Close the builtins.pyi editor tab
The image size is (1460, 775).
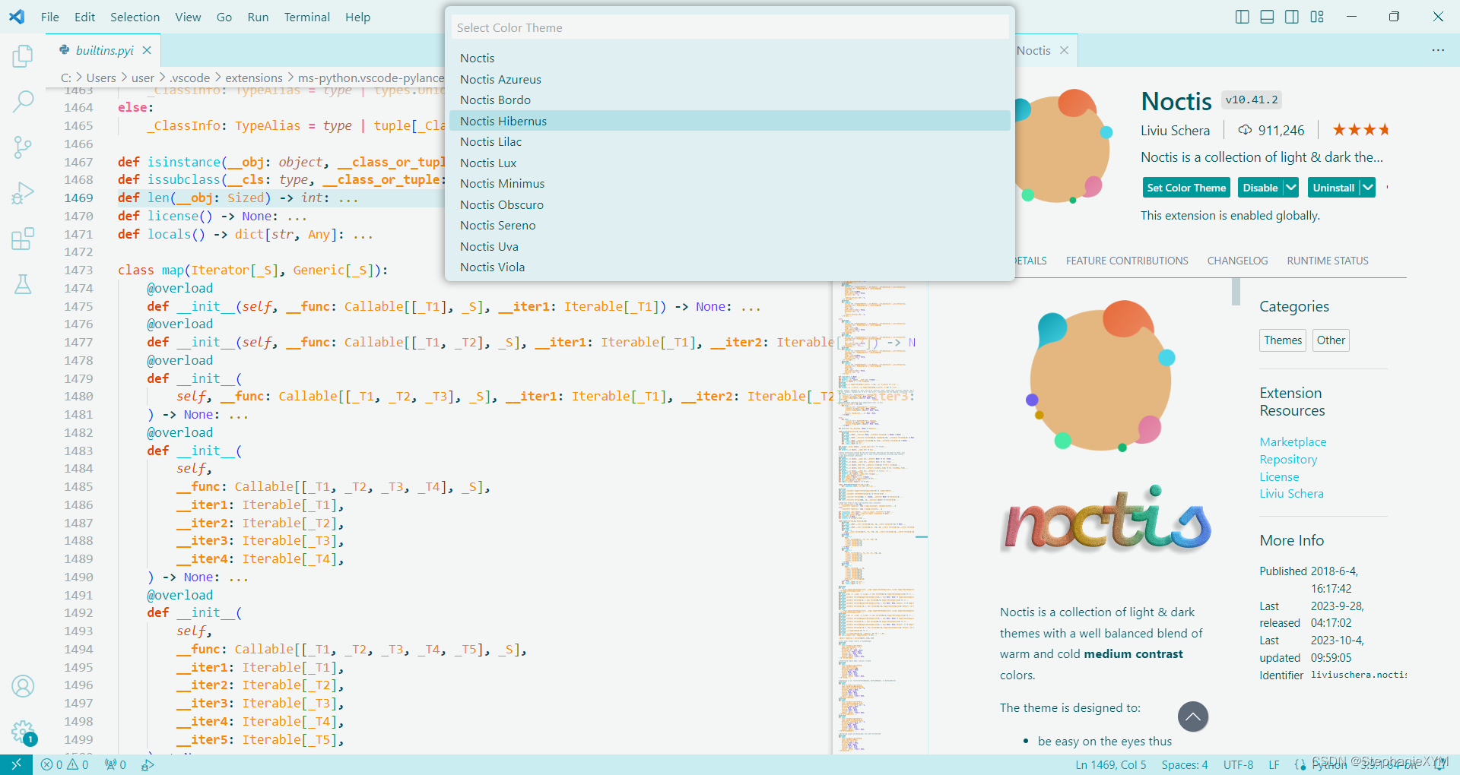[147, 50]
